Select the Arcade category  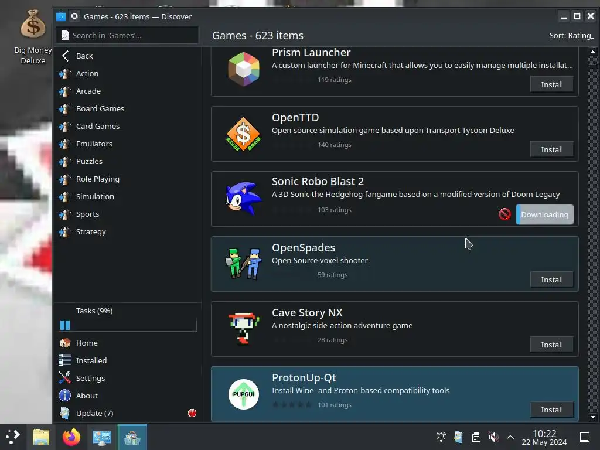pyautogui.click(x=127, y=91)
